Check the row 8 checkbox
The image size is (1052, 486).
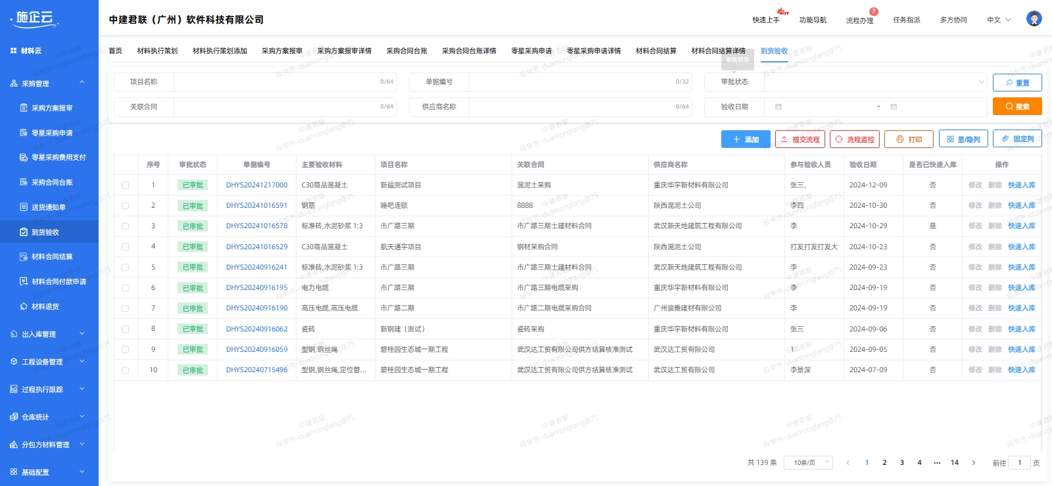[125, 329]
